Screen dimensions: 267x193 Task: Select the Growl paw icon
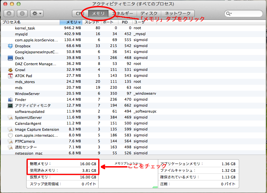pos(10,70)
